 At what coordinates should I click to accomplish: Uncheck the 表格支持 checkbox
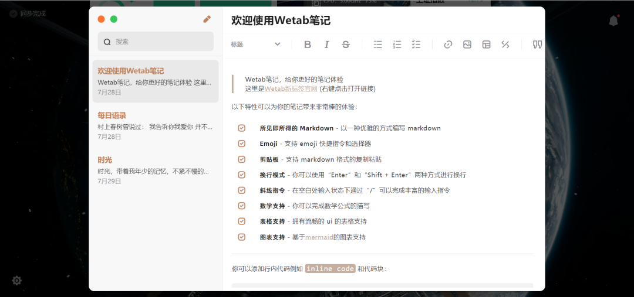[x=241, y=221]
